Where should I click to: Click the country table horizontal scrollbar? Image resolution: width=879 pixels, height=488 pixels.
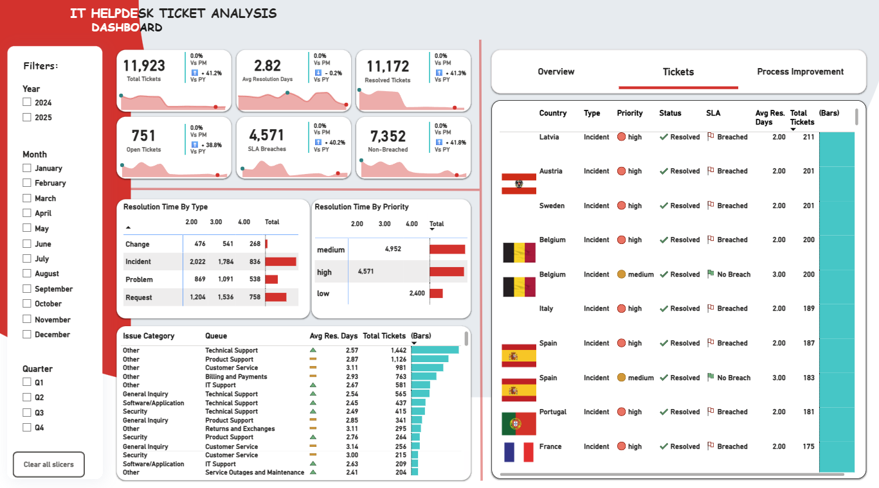[x=672, y=475]
